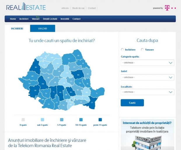Screen dimensions: 181x150
Task: Click the Telekom T logo
Action: (x=170, y=8)
